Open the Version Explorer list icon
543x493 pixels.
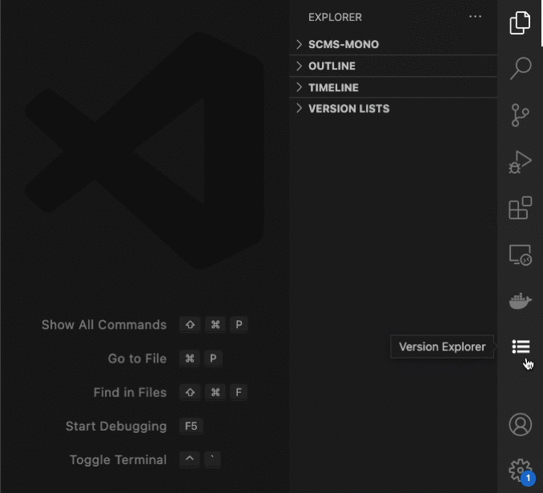521,347
